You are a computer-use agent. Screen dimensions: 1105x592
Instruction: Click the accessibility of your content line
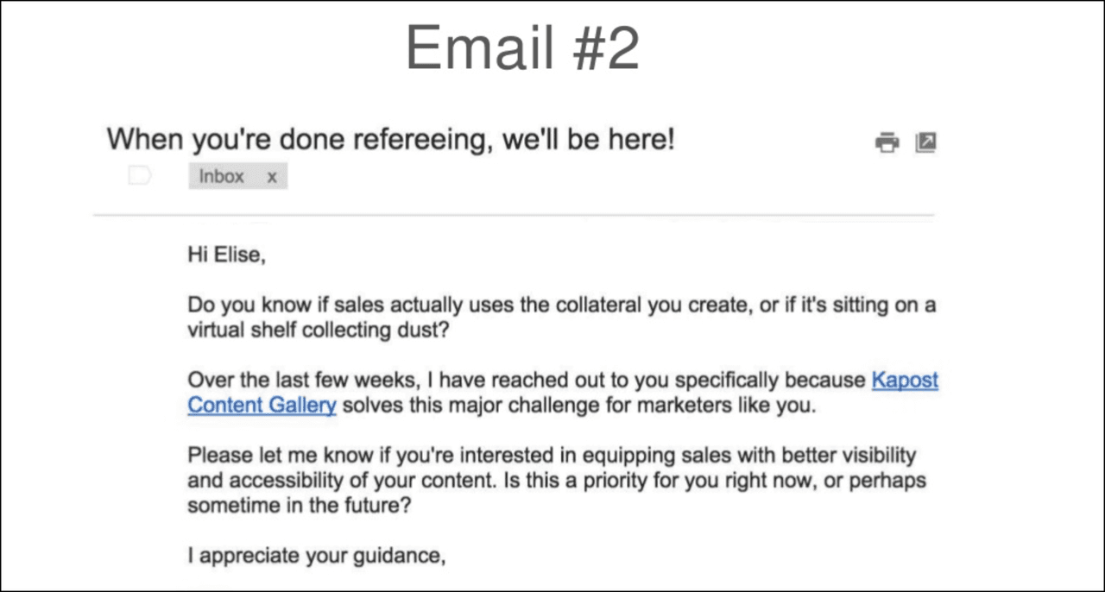click(557, 480)
